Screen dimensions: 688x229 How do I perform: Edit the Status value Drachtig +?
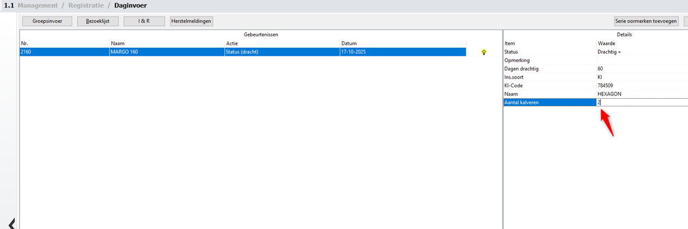tap(641, 52)
